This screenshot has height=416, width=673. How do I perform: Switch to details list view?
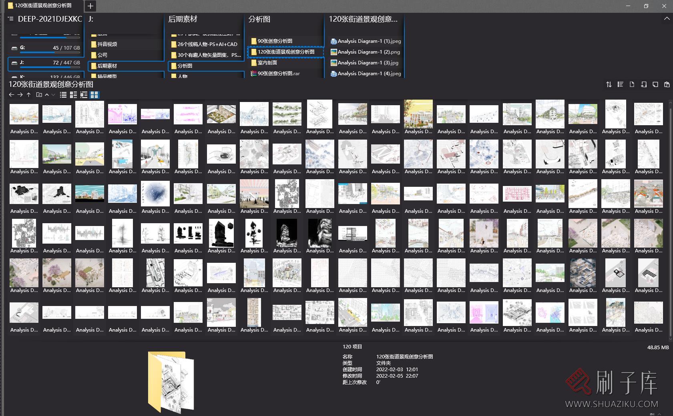pyautogui.click(x=84, y=95)
